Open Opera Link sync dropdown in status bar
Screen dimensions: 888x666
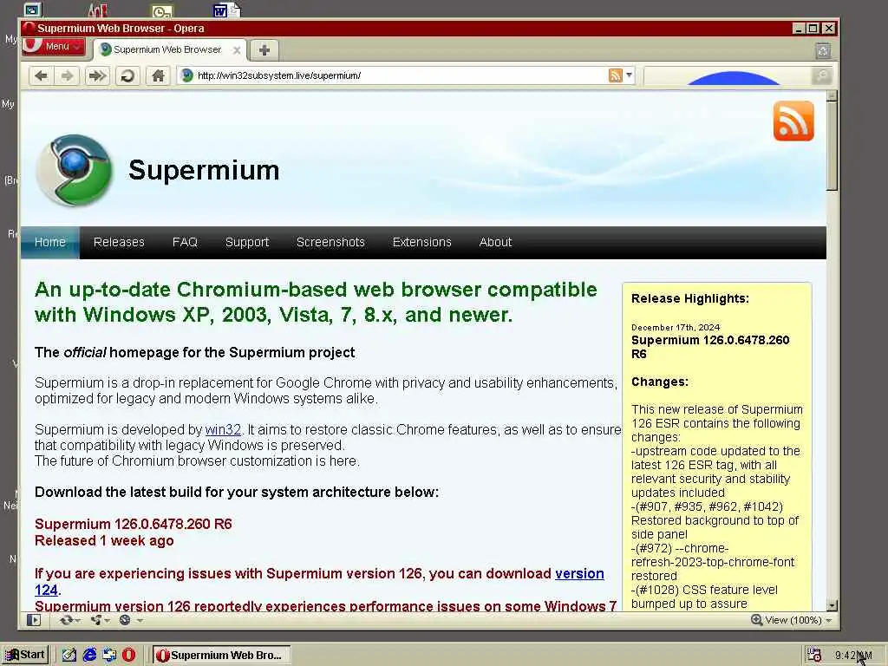(x=69, y=620)
